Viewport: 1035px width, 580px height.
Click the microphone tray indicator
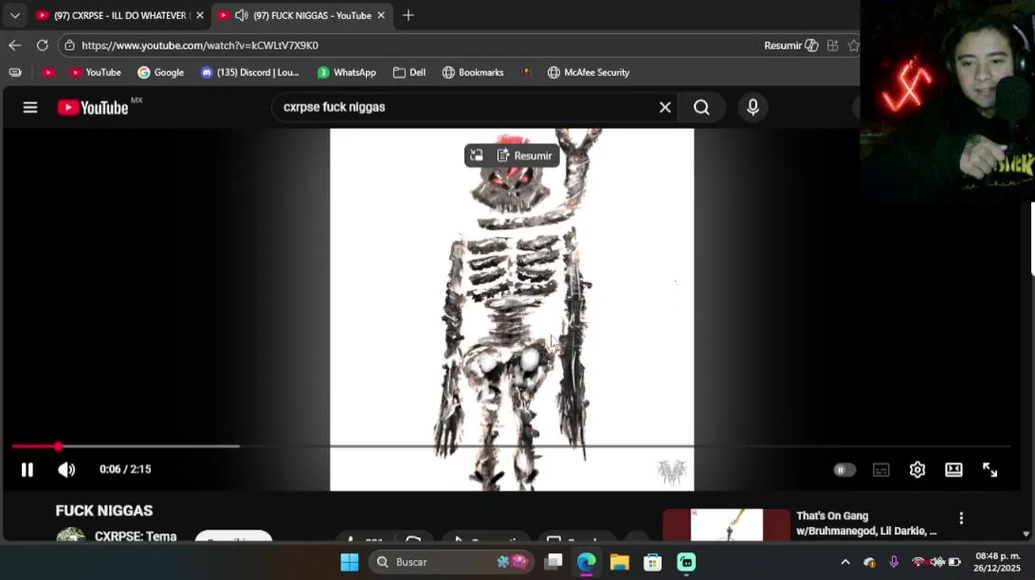[x=894, y=562]
